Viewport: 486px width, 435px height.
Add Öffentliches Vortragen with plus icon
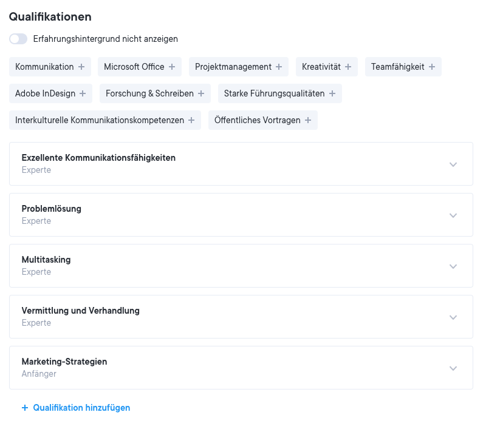click(x=308, y=120)
